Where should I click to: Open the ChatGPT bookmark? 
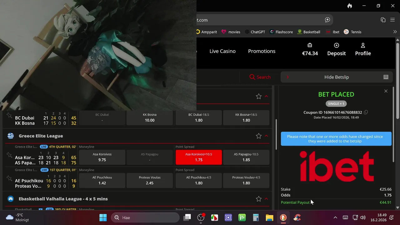click(255, 32)
